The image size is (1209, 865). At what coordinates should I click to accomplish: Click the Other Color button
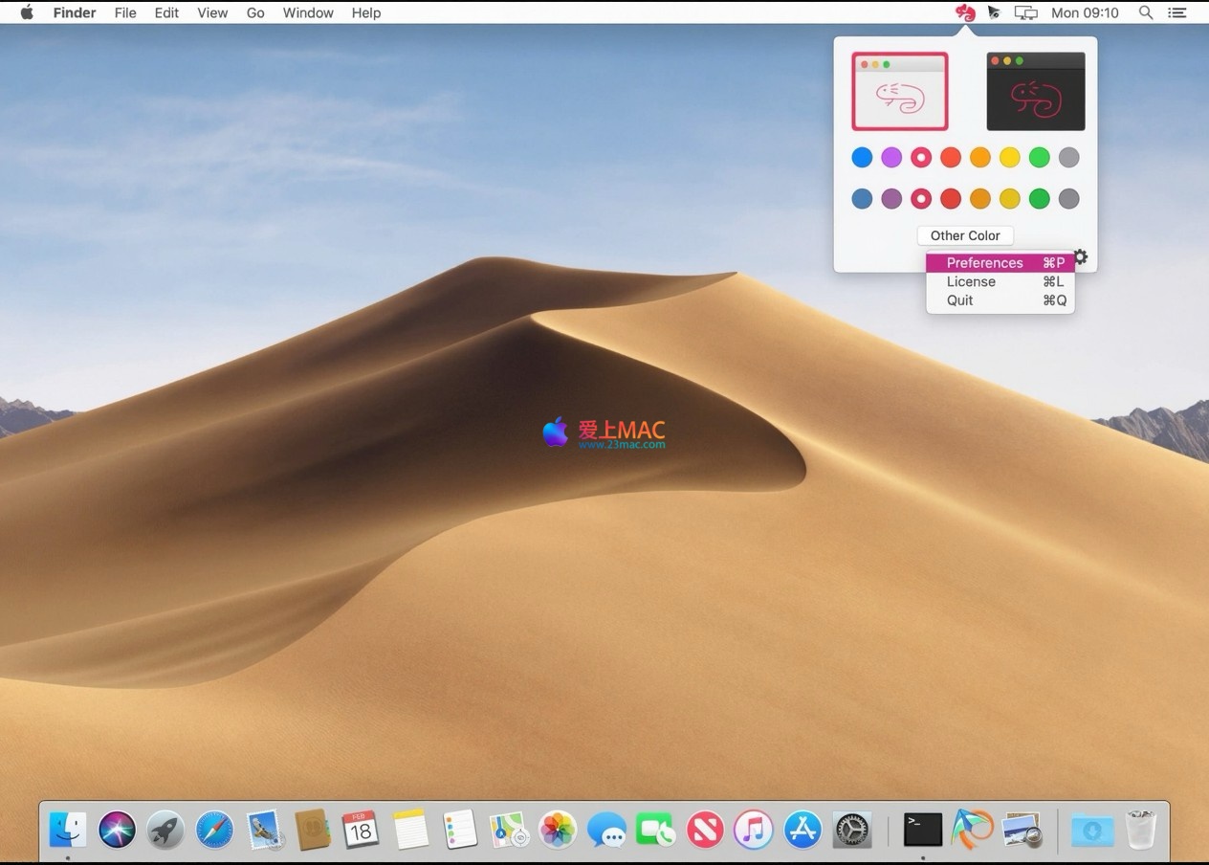(965, 235)
